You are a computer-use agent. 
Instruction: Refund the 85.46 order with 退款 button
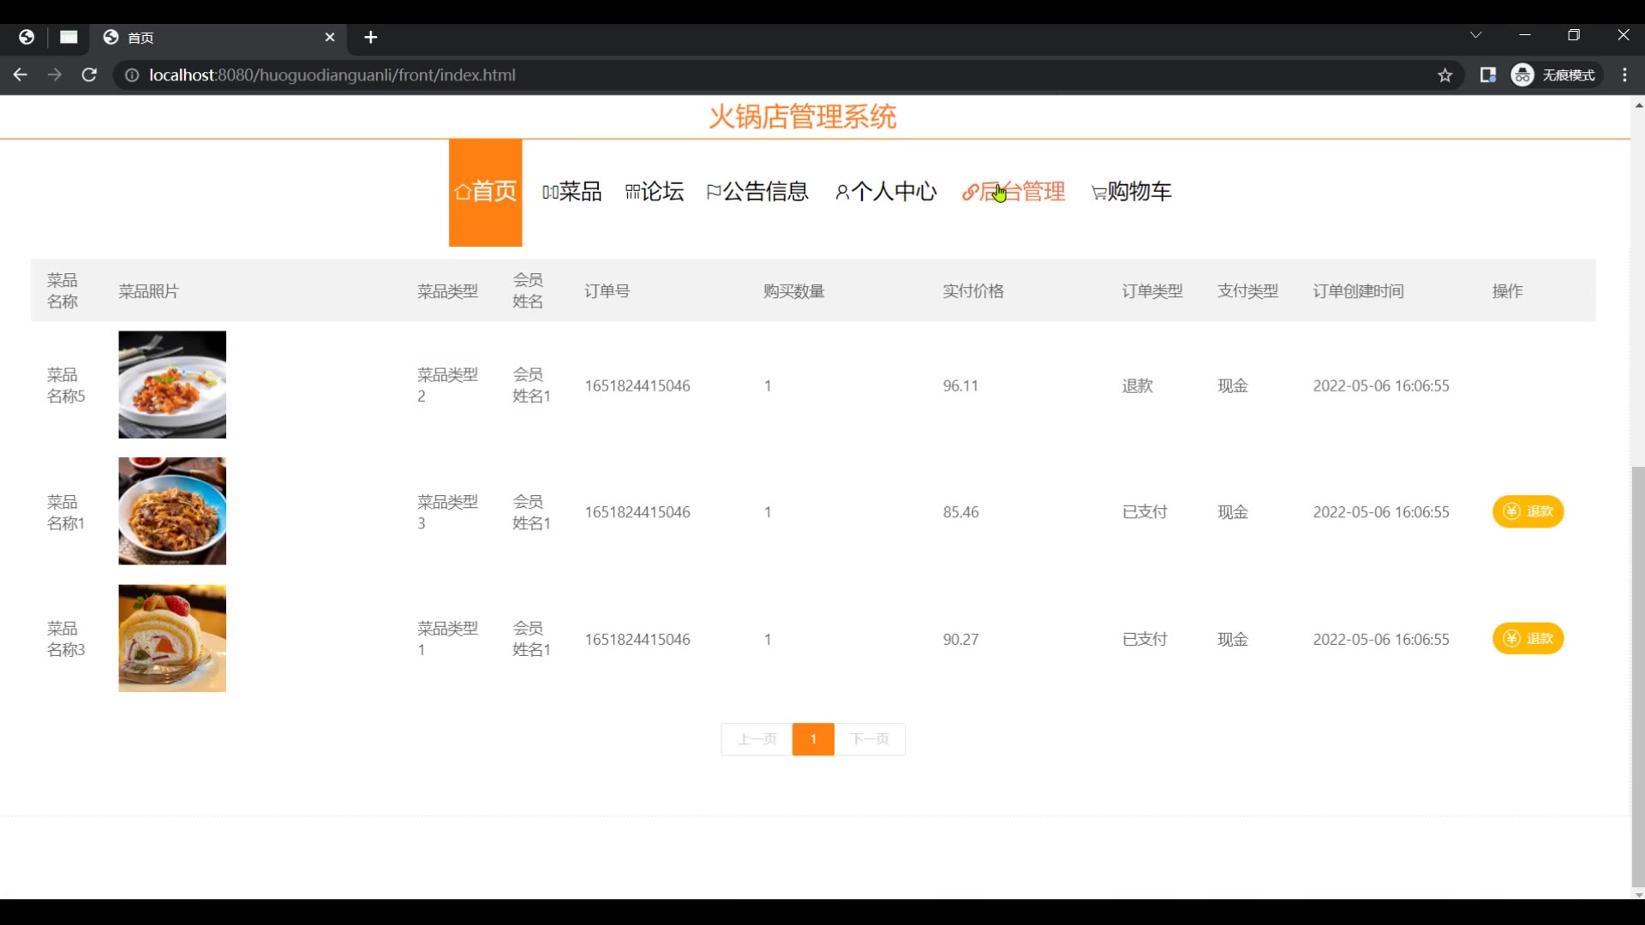point(1528,512)
